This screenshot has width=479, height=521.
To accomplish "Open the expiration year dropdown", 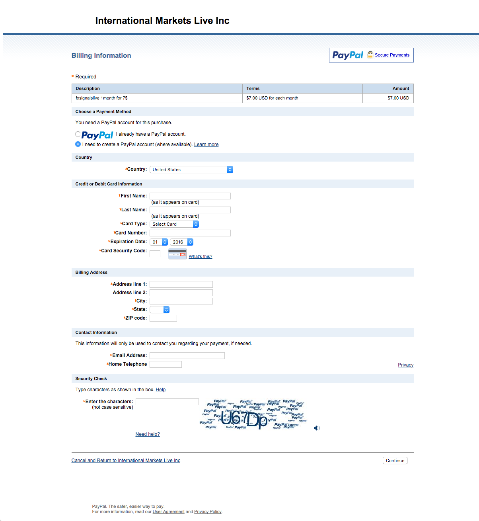I will [x=181, y=242].
